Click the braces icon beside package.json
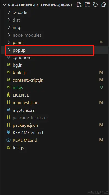 click(x=8, y=125)
